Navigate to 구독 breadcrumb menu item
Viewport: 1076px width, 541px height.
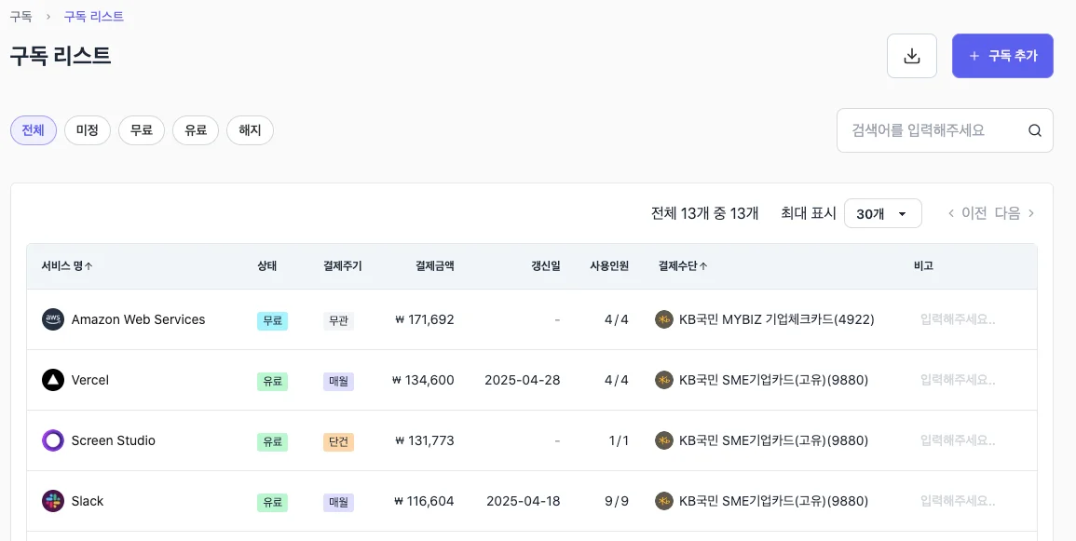pyautogui.click(x=20, y=16)
